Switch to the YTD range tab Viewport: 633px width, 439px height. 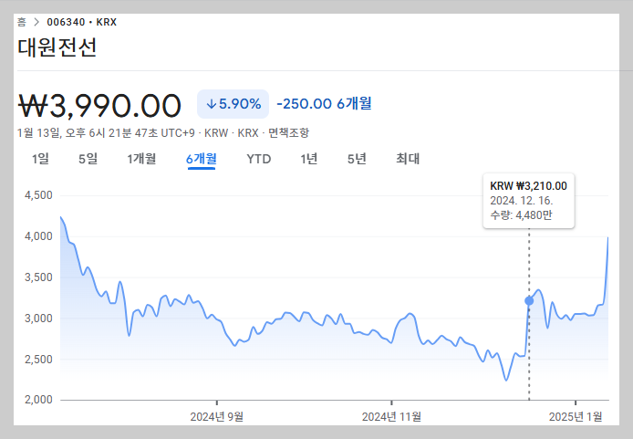click(x=259, y=159)
